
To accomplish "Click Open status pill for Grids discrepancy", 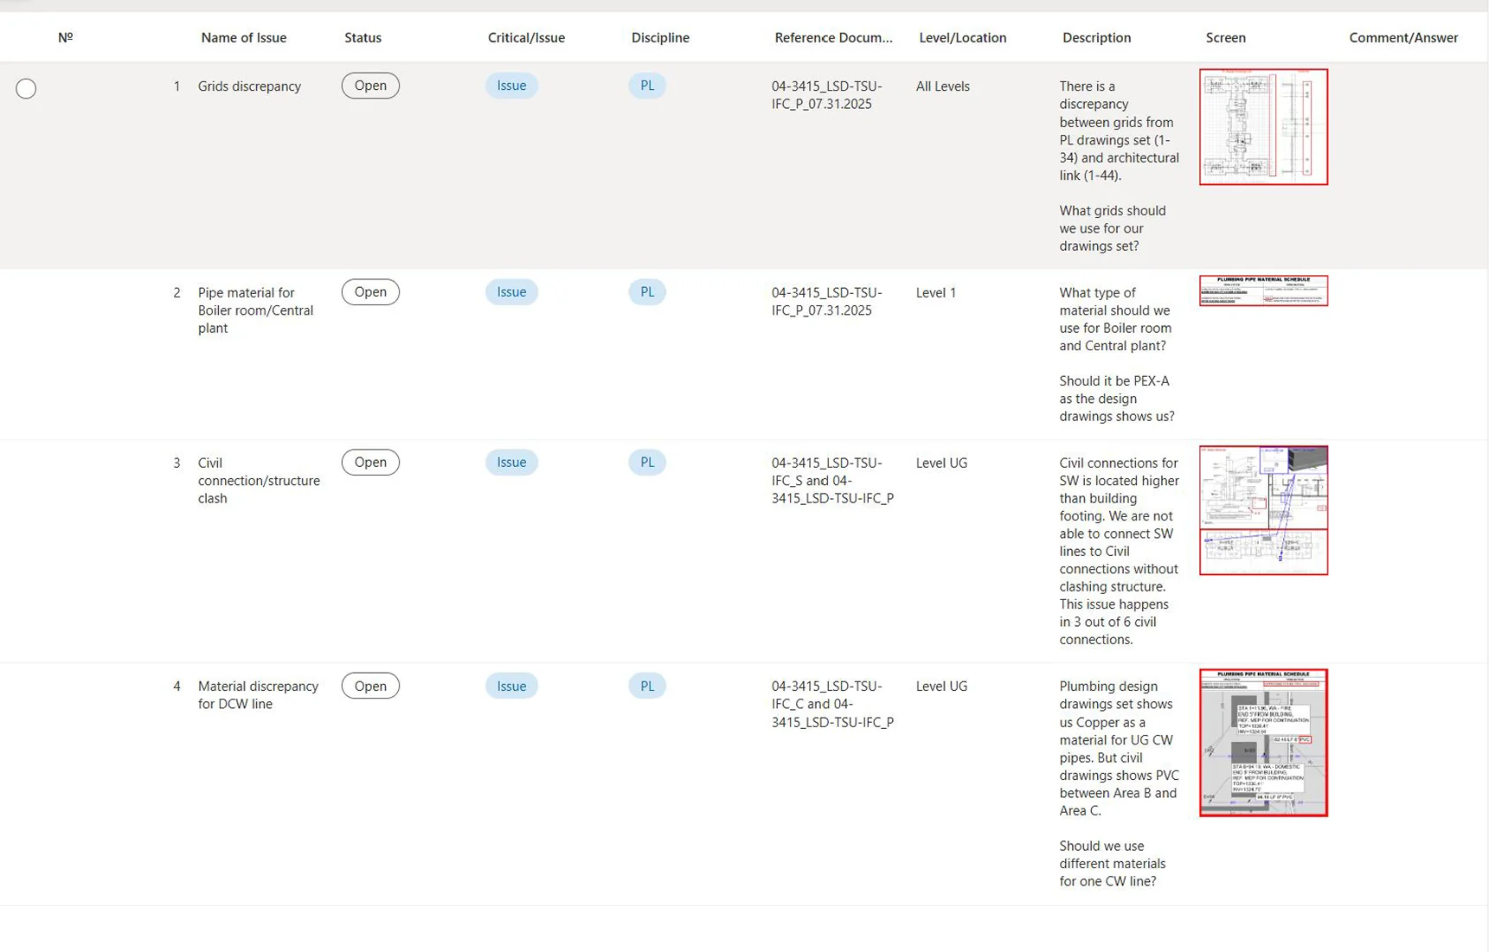I will point(370,86).
